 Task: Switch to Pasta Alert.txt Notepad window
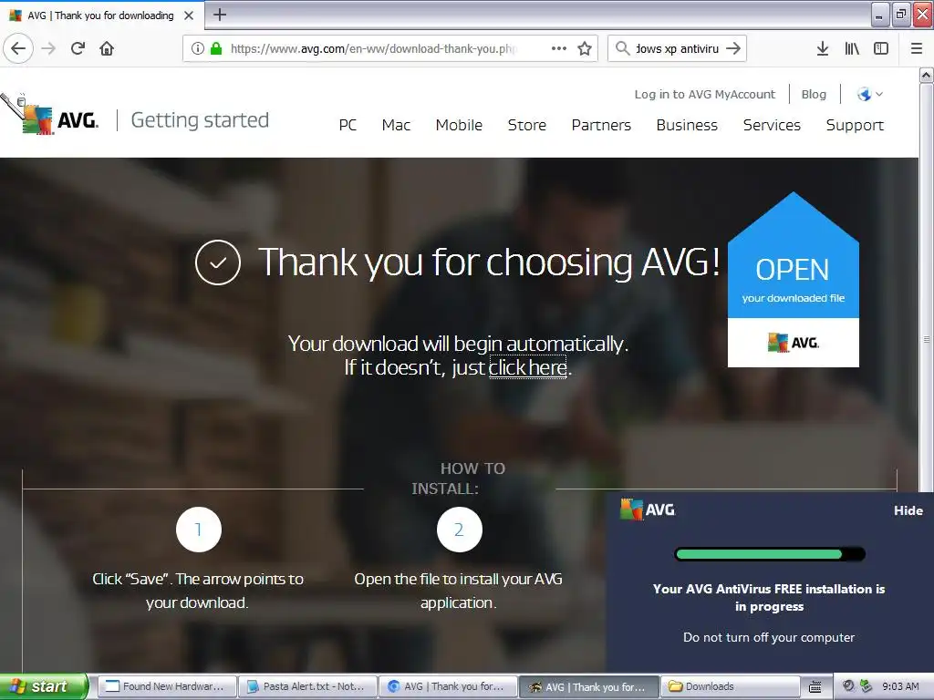[307, 686]
